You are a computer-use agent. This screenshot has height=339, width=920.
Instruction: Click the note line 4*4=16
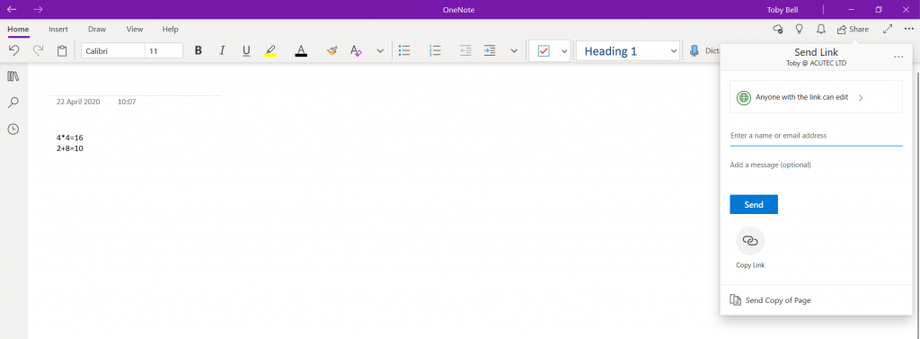click(70, 138)
